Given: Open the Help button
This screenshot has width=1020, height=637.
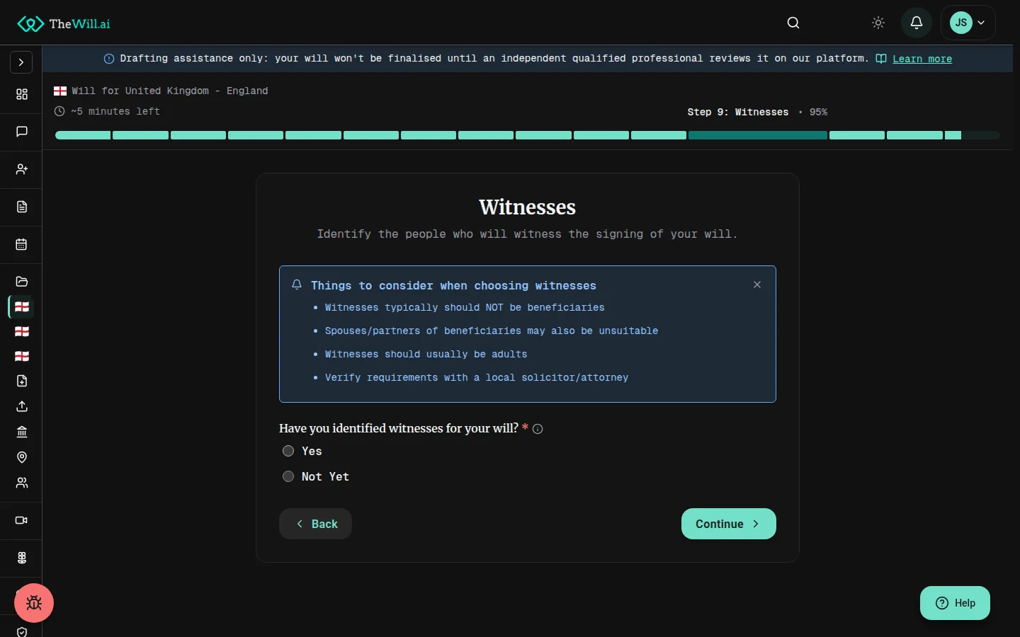Looking at the screenshot, I should click(x=955, y=603).
